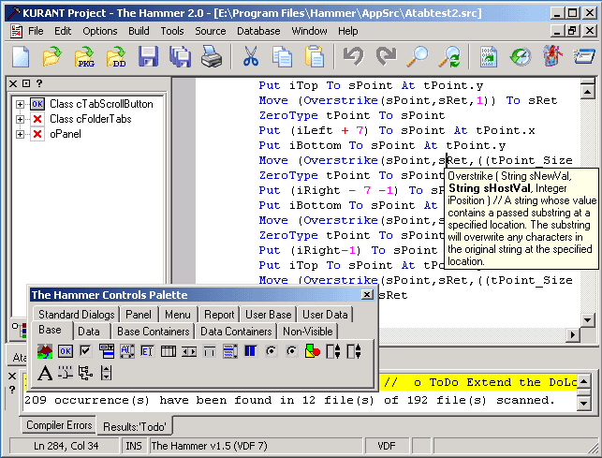This screenshot has width=602, height=458.
Task: Select the colored shapes control in palette
Action: click(x=312, y=351)
